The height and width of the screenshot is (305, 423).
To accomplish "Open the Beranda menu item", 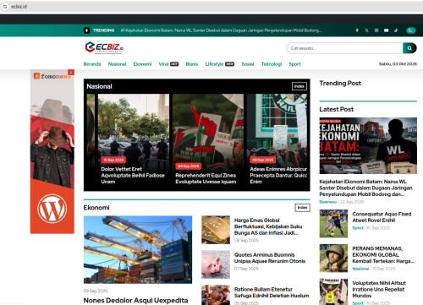I will (x=92, y=64).
